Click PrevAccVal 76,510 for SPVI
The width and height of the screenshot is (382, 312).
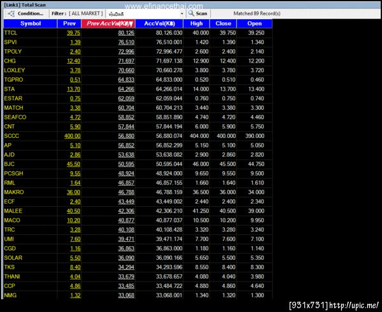[x=126, y=42]
